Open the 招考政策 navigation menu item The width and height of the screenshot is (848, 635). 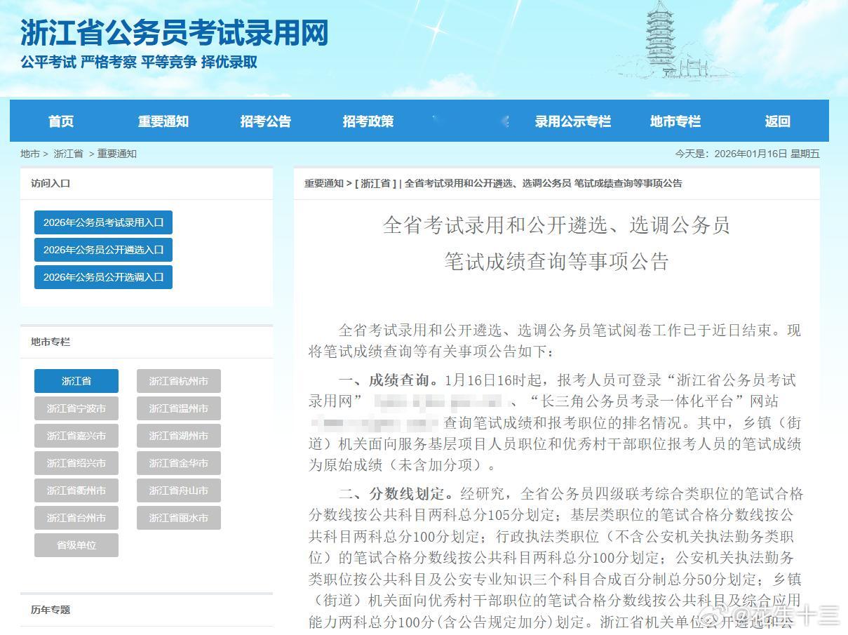pyautogui.click(x=368, y=121)
